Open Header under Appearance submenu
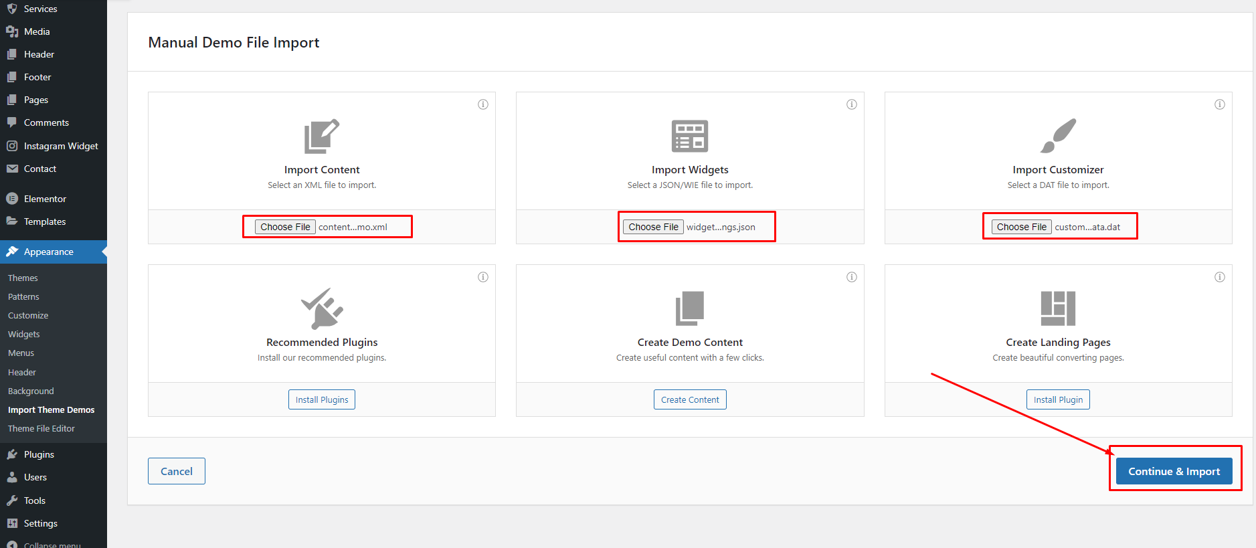The image size is (1256, 548). tap(22, 372)
